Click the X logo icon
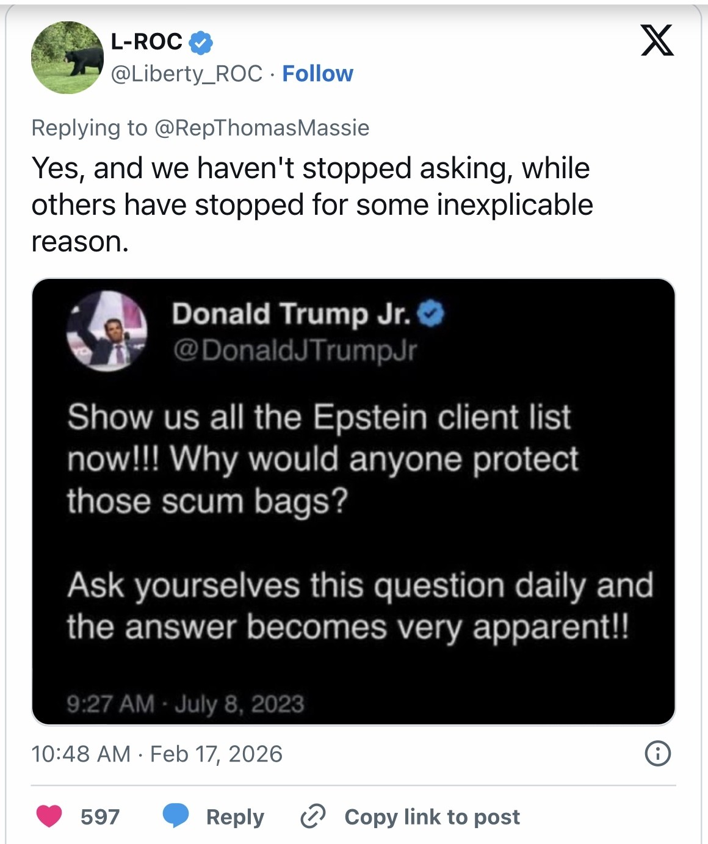This screenshot has height=844, width=708. 657,40
